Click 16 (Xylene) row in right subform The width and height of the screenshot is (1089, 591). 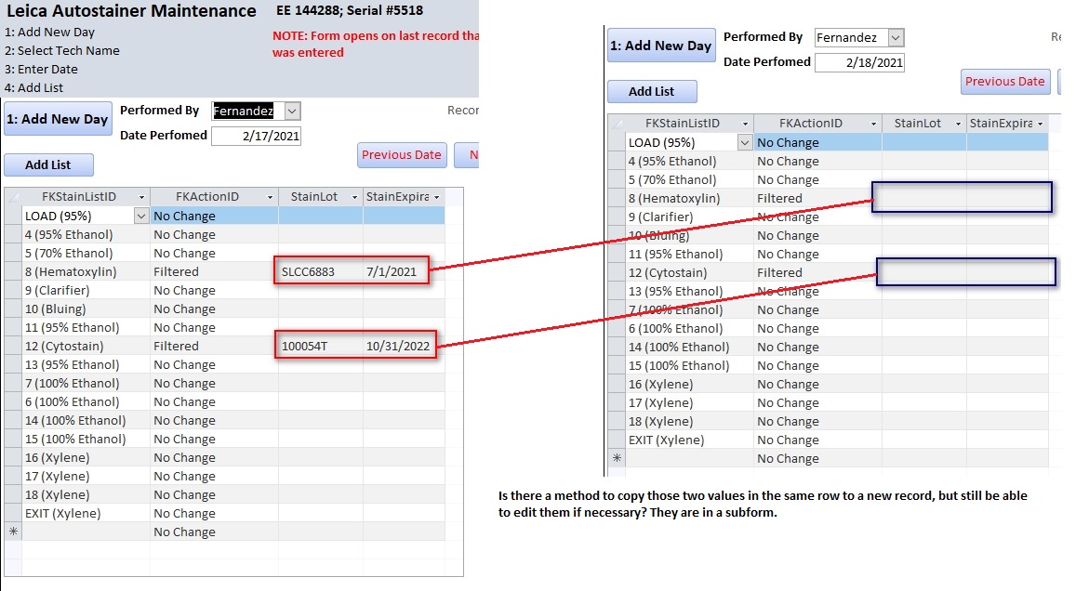[x=828, y=385]
